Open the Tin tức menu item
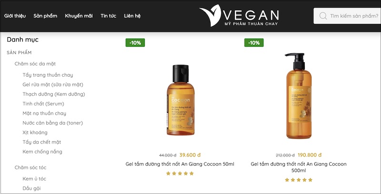The width and height of the screenshot is (381, 194). tap(109, 16)
